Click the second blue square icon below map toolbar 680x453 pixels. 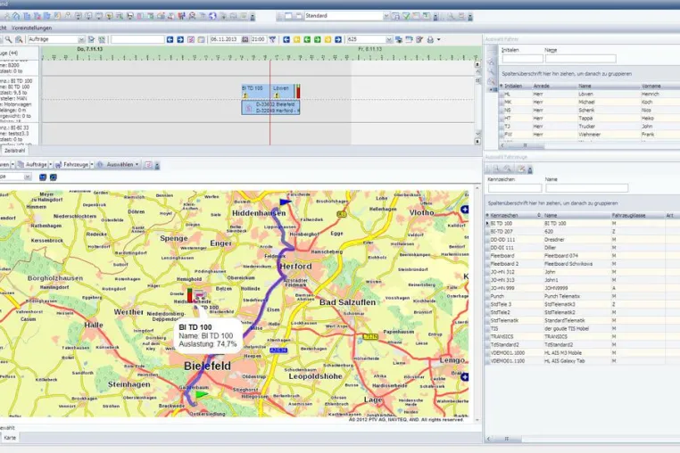point(53,177)
